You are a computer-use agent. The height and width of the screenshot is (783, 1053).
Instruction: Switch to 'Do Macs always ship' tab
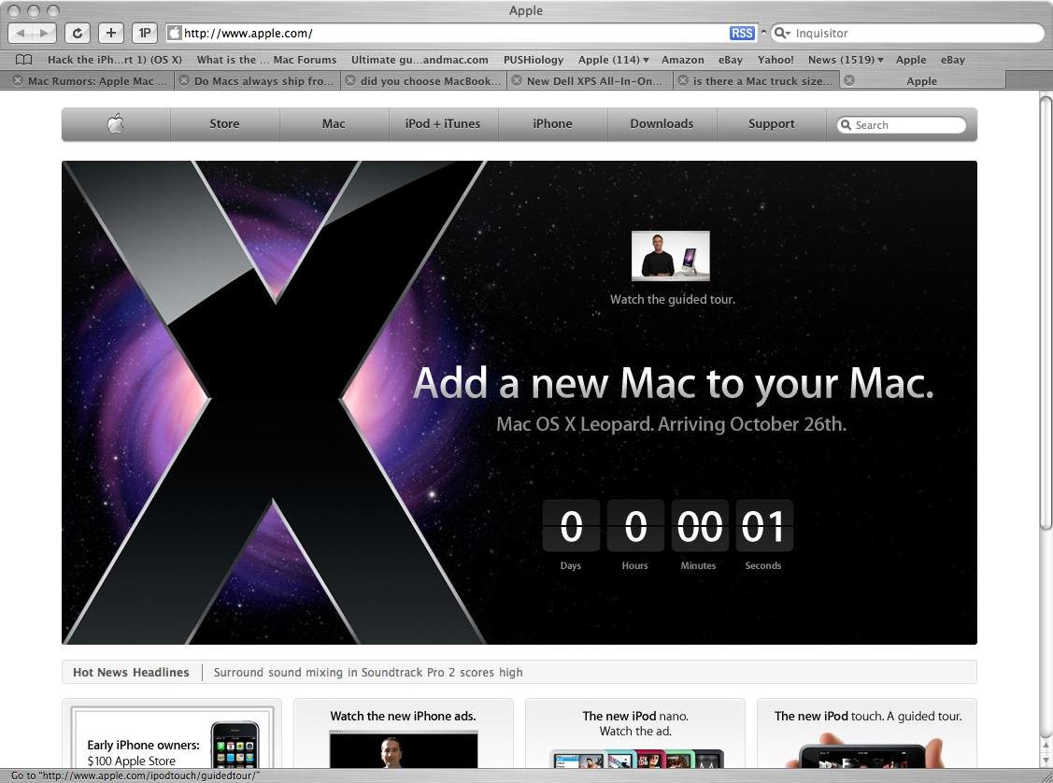pyautogui.click(x=263, y=81)
